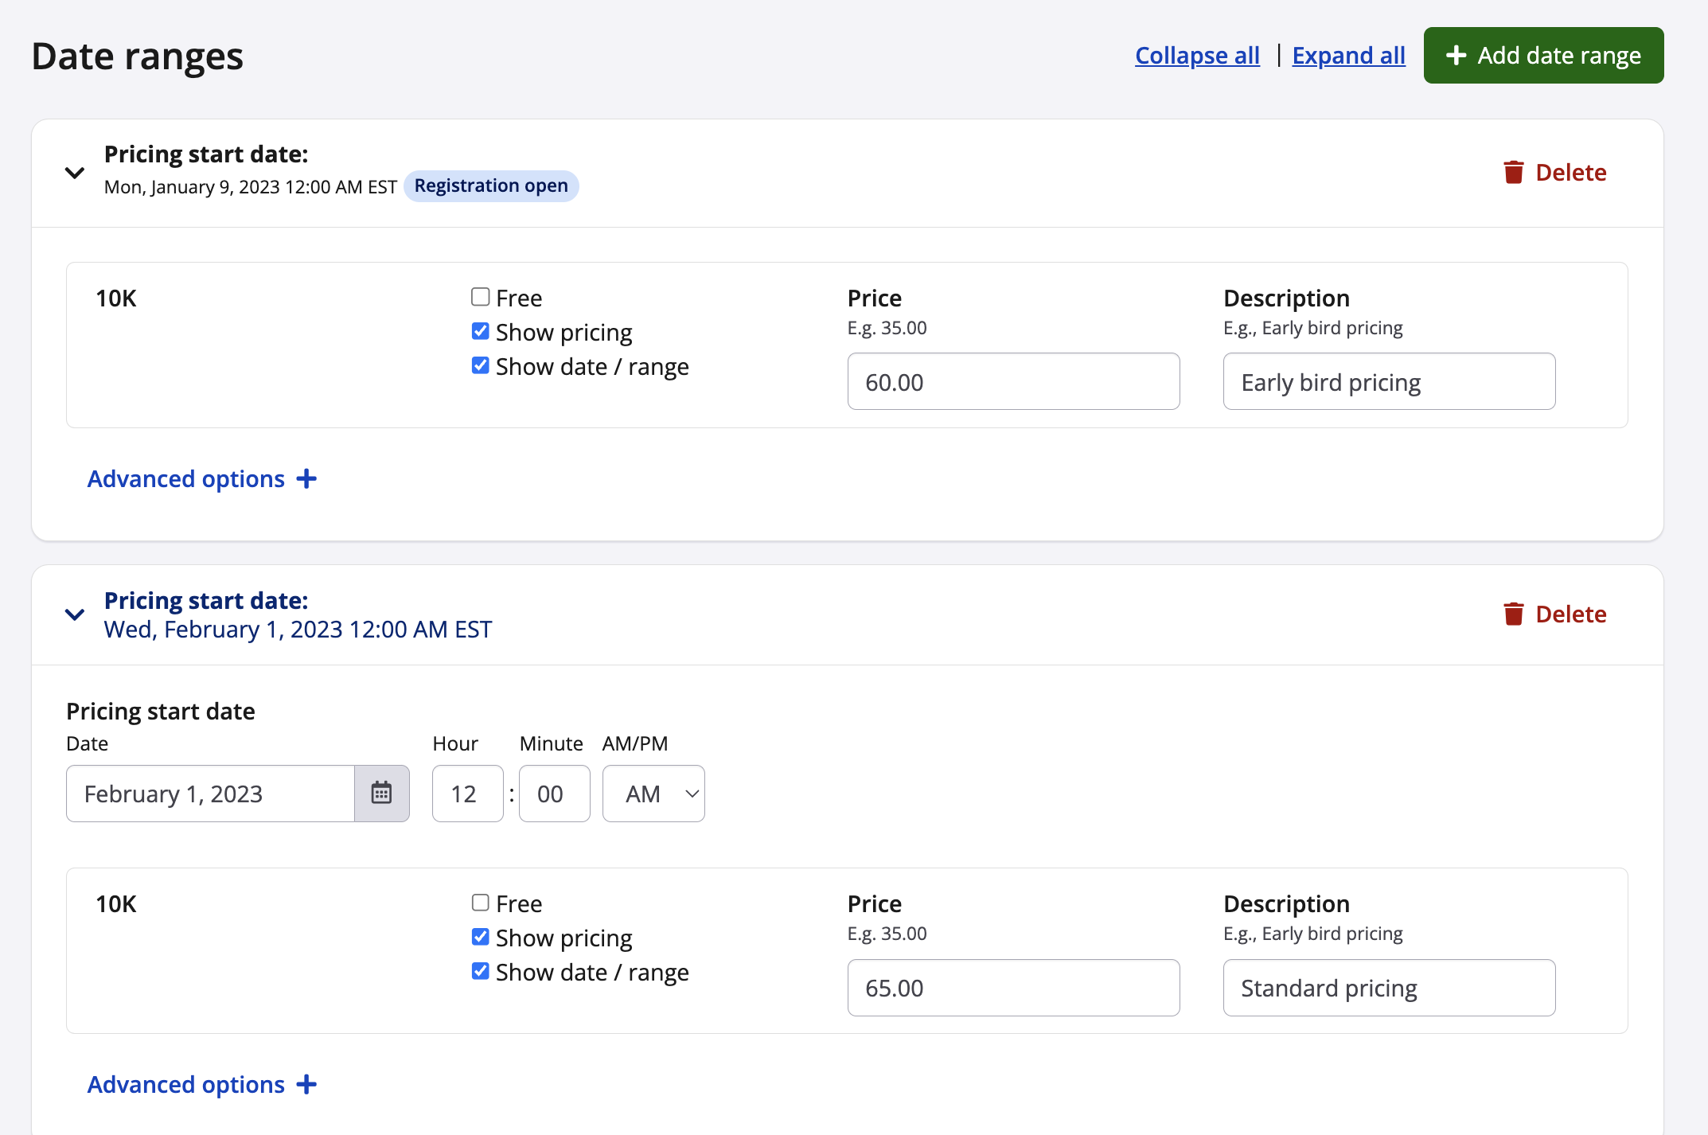Screen dimensions: 1708x1135
Task: Toggle Free checkbox in second 10K row
Action: click(x=480, y=903)
